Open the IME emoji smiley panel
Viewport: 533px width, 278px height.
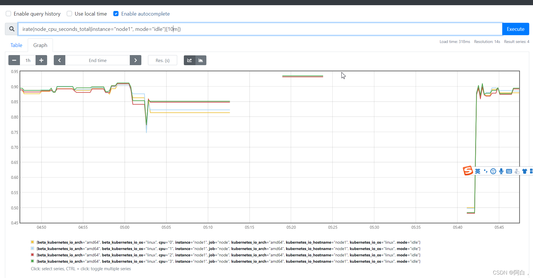493,171
